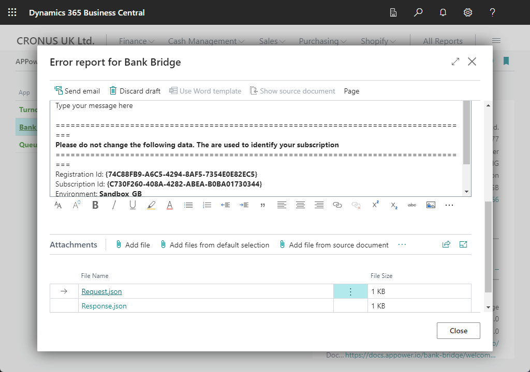Apply superscript formatting
Viewport: 530px width, 372px height.
point(375,205)
